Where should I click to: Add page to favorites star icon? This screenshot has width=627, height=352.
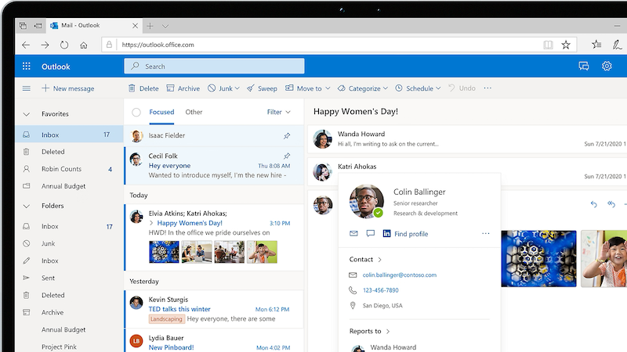(x=565, y=45)
